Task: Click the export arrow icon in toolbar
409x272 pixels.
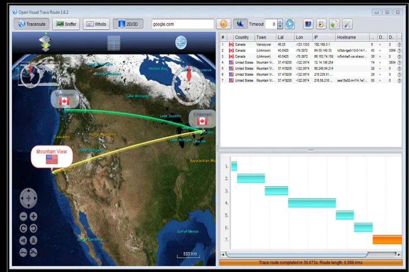Action: coord(334,24)
